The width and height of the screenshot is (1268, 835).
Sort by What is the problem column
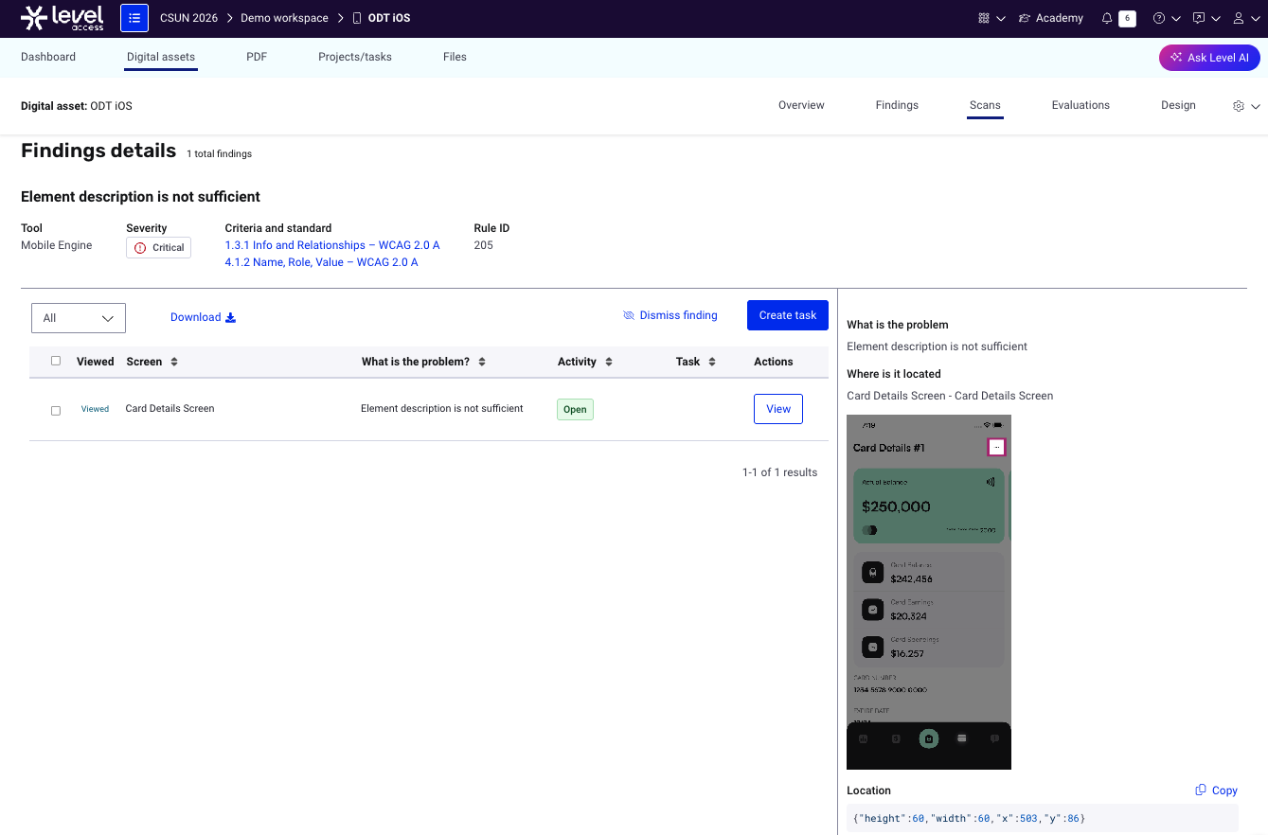click(482, 362)
